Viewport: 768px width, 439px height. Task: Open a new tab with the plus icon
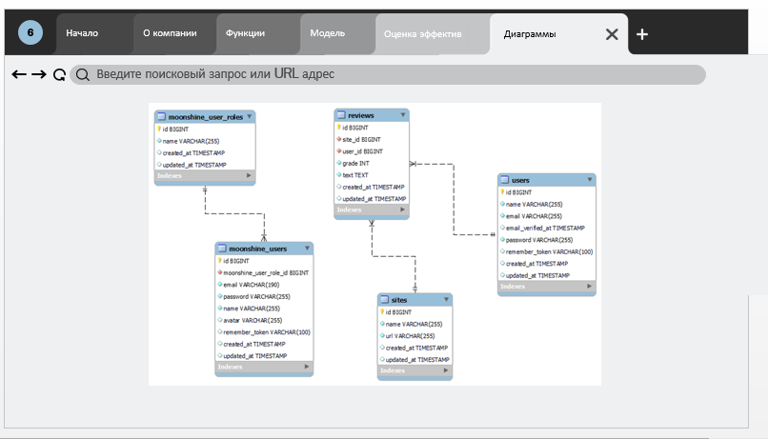[x=642, y=34]
